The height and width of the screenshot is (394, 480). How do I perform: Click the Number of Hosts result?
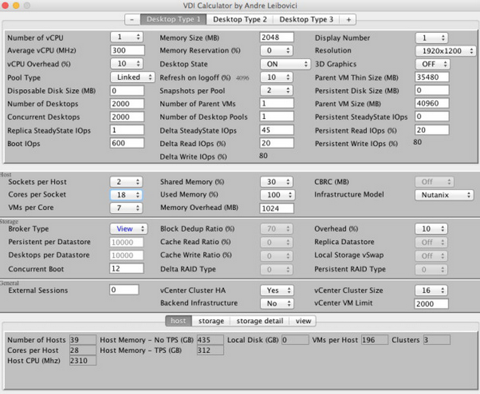pos(83,340)
